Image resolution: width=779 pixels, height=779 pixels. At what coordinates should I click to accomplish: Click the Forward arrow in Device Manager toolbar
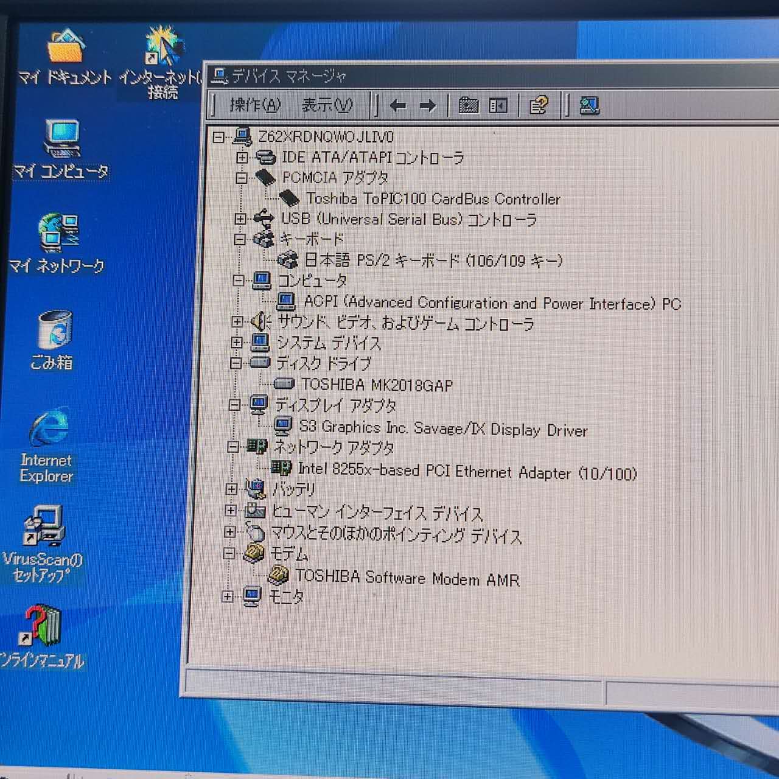pos(428,106)
